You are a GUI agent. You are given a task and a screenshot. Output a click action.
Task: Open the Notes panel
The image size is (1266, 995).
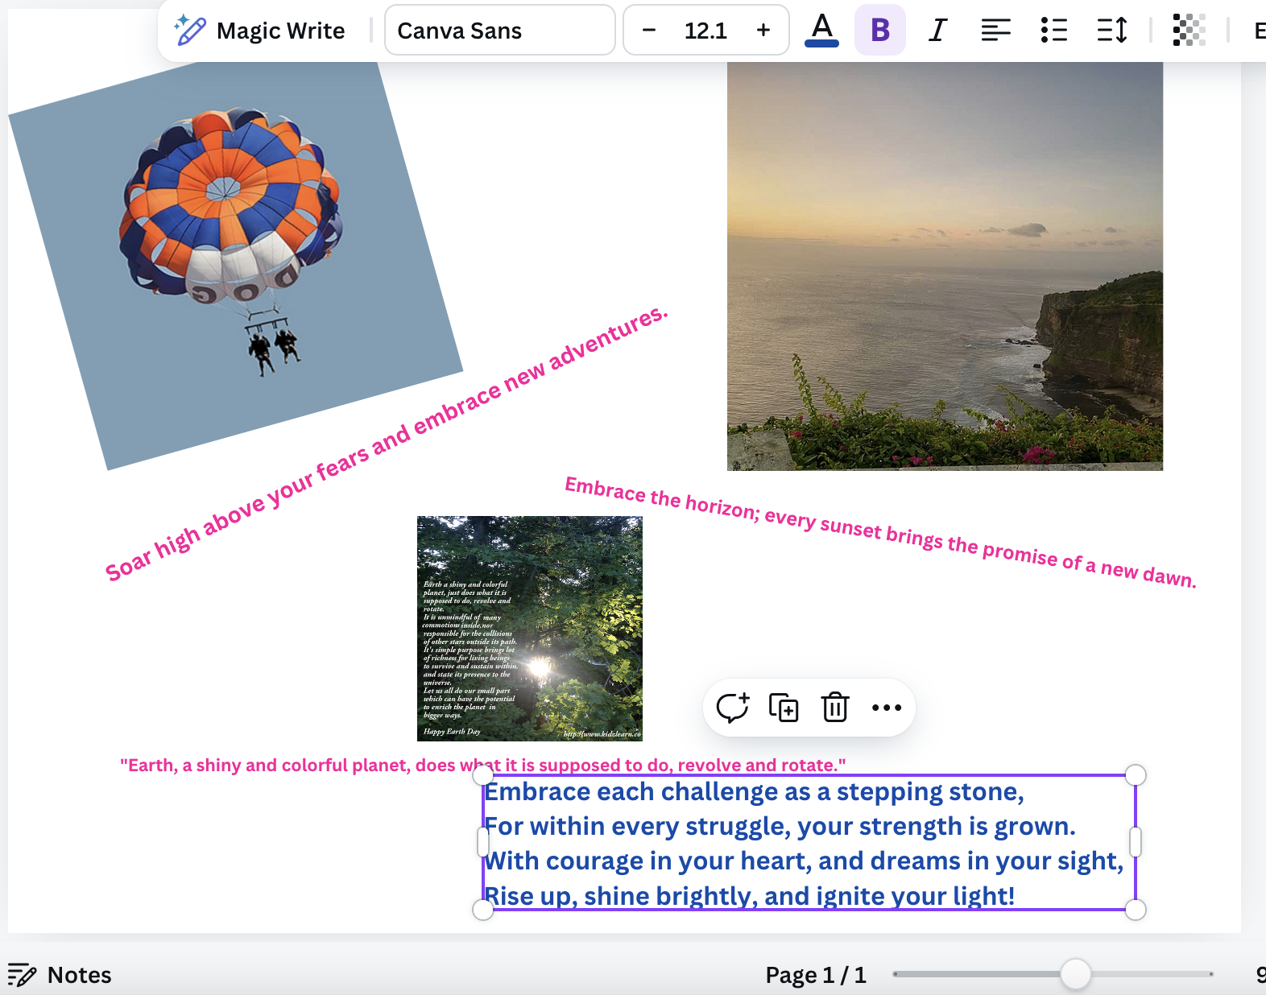point(60,975)
